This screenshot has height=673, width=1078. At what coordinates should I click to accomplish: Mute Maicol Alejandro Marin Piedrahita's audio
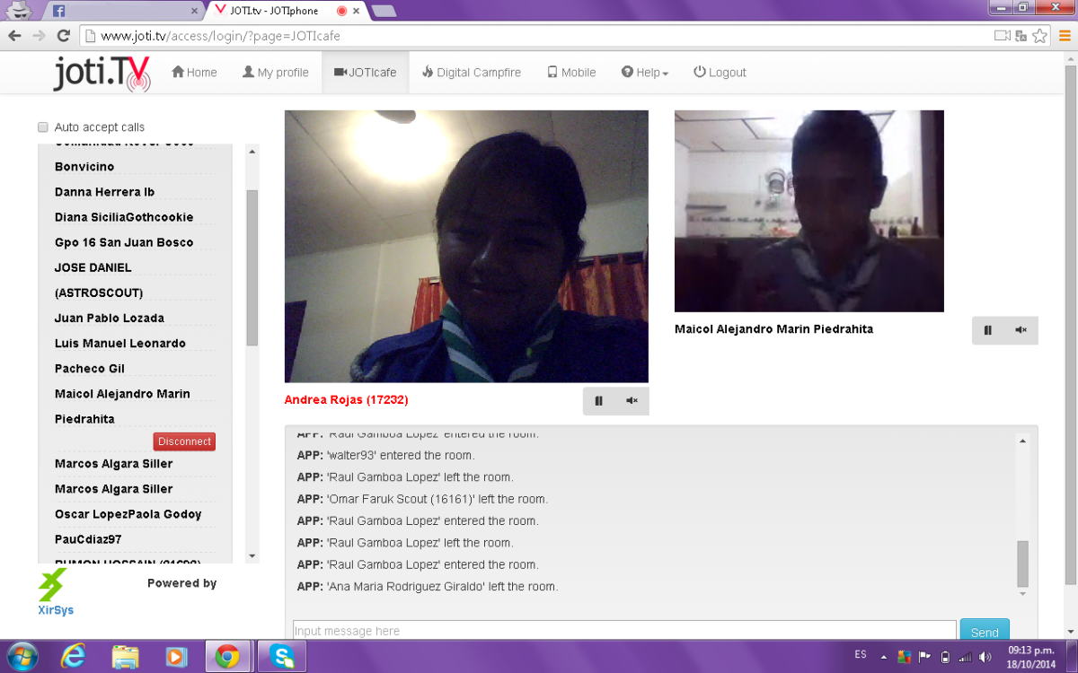click(x=1021, y=330)
